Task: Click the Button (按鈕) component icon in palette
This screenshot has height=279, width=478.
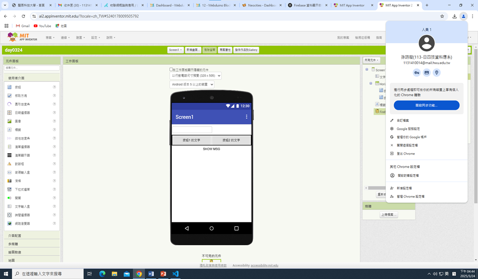Action: pos(9,87)
